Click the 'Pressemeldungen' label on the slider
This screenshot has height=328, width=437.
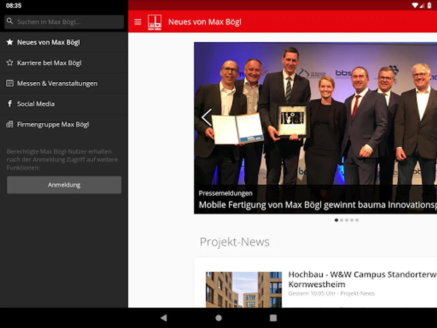225,193
